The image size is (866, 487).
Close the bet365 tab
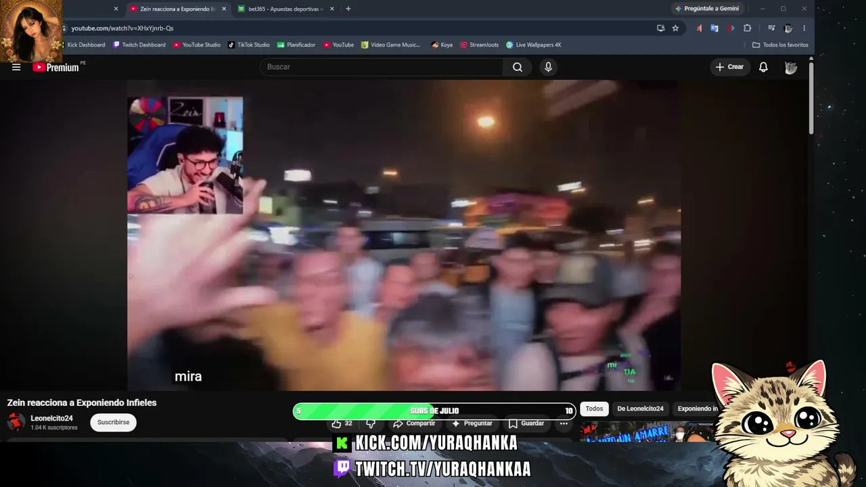coord(333,9)
